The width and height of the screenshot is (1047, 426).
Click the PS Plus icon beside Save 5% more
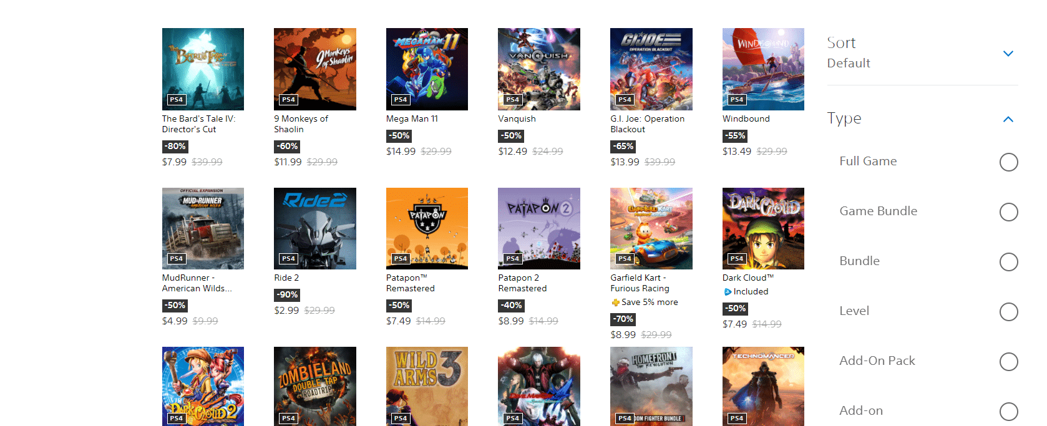(615, 303)
